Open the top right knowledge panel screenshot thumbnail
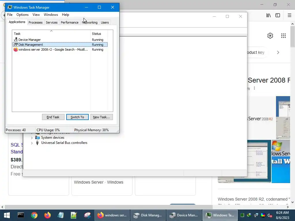Viewport: 295px width, 221px height. (x=283, y=118)
